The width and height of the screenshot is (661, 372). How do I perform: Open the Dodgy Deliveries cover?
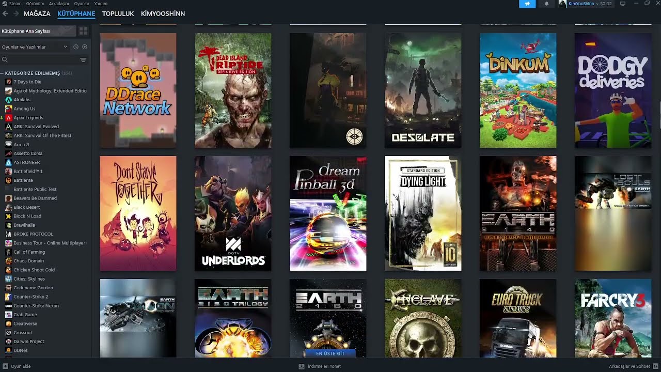pos(613,90)
